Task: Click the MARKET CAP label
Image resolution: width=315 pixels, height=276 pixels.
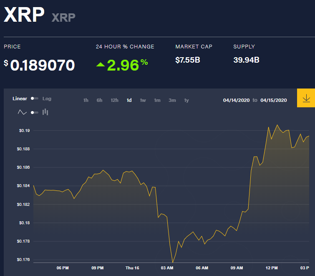Action: [x=194, y=47]
